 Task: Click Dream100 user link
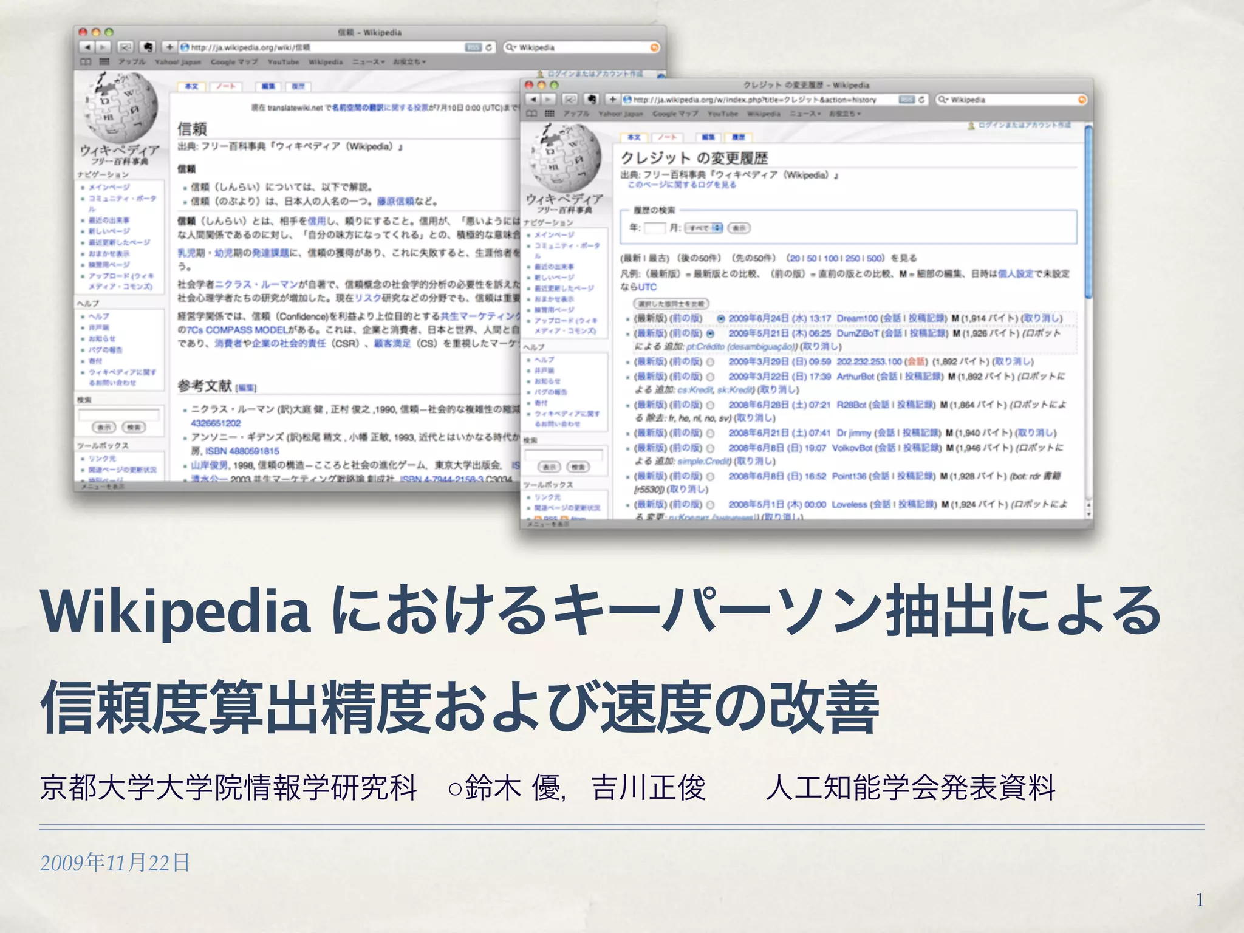857,318
